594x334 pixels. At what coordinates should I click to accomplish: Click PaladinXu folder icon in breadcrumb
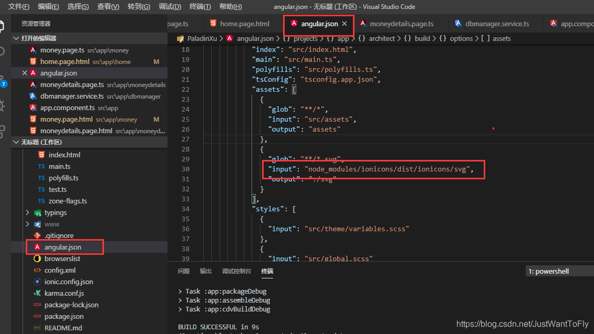click(x=180, y=39)
